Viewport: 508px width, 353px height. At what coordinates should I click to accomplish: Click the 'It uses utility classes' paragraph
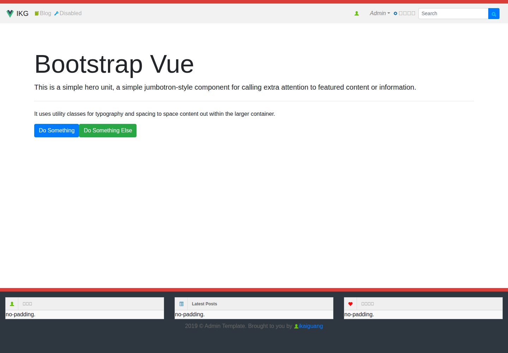tap(155, 114)
